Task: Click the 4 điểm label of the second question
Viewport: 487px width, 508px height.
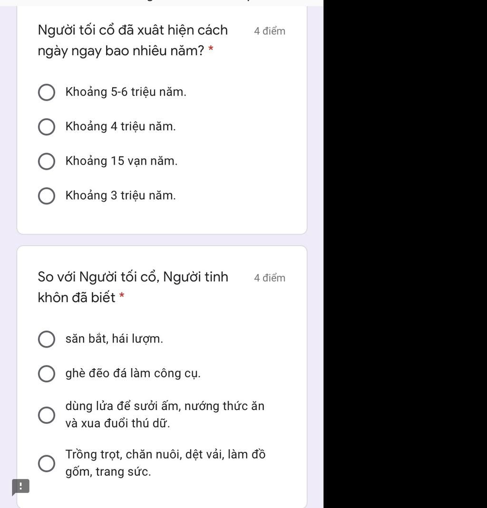Action: pyautogui.click(x=270, y=278)
